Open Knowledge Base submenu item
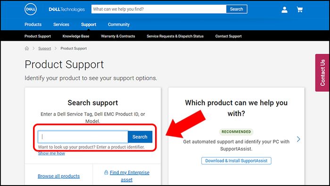Screen dimensions: 330x186 76,36
